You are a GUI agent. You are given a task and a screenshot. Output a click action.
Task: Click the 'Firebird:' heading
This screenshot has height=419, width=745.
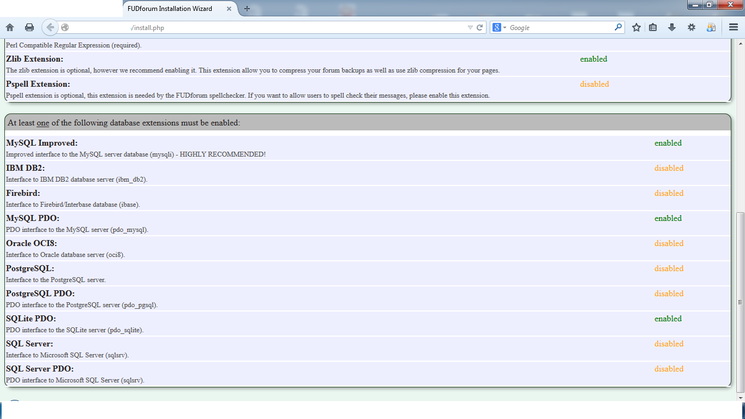pos(23,193)
